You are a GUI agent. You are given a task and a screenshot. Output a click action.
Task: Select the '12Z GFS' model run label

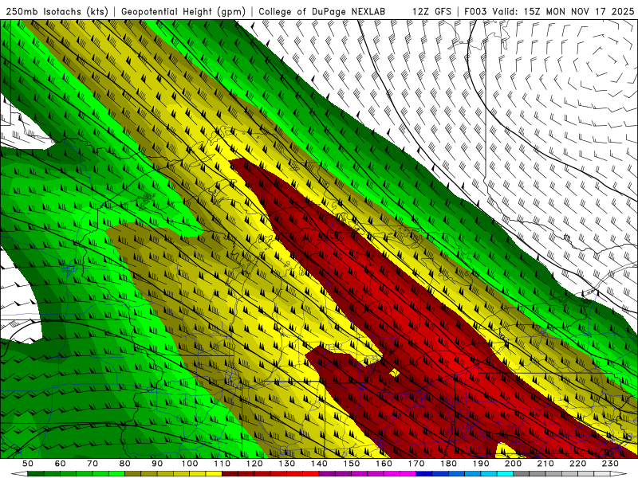pos(431,11)
